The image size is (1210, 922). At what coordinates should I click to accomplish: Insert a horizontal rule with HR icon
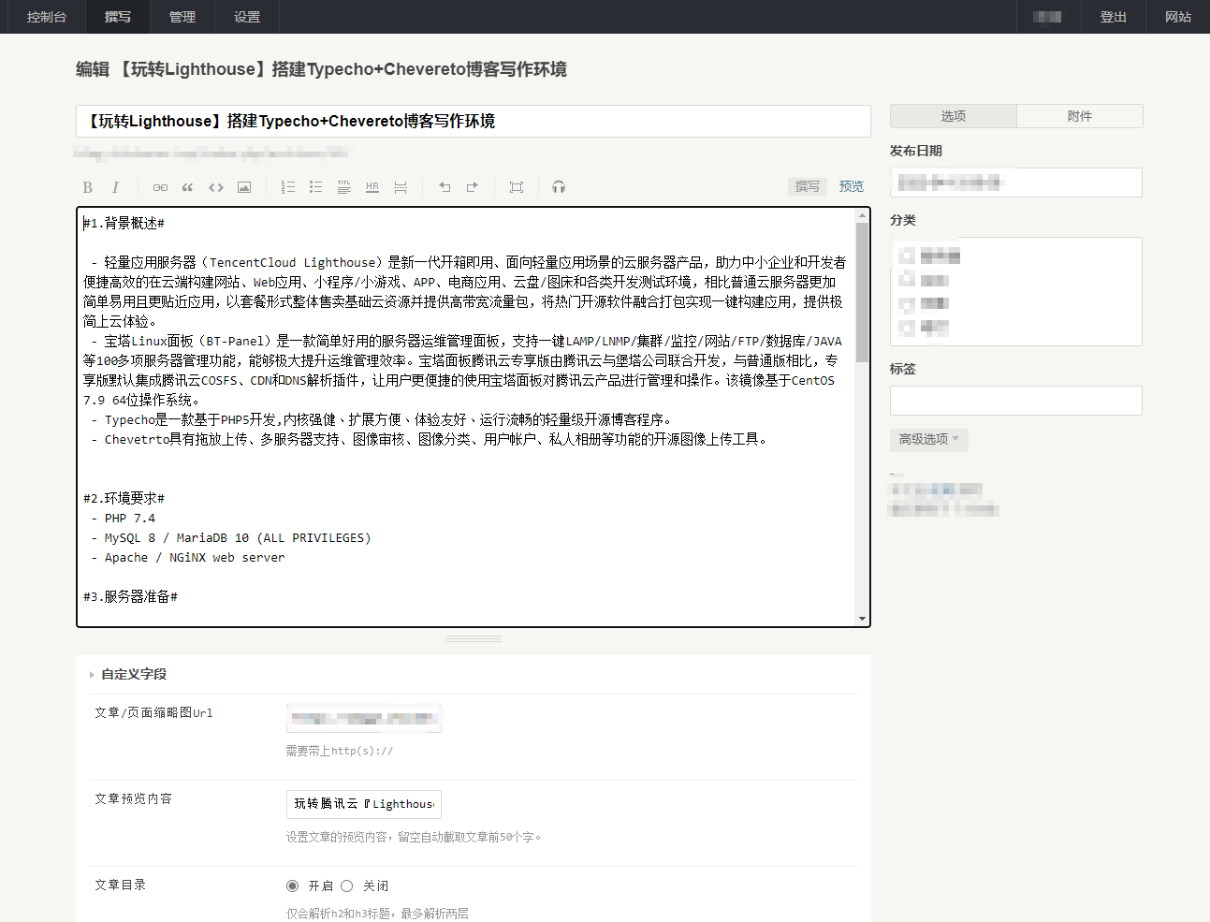tap(372, 187)
